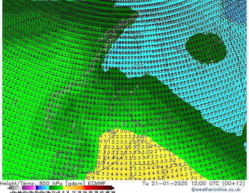Pick the cyan swatch above the -18 label
The width and height of the screenshot is (249, 193).
[x=48, y=188]
